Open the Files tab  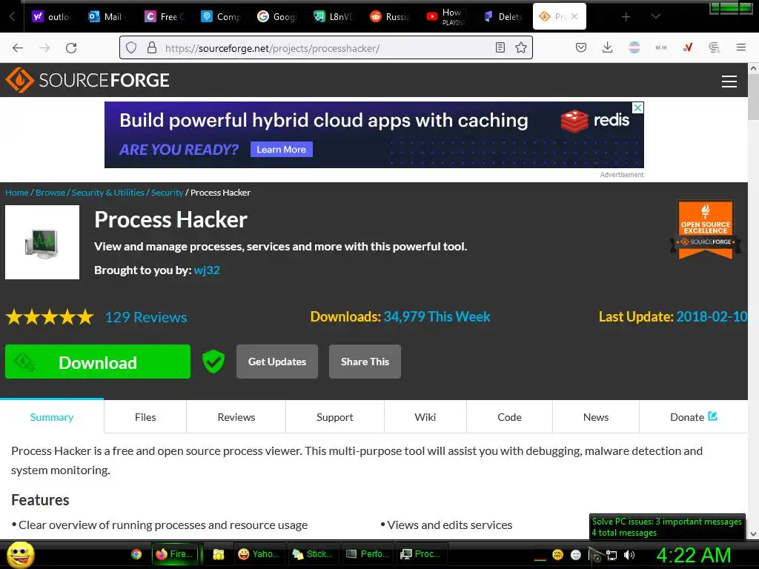[145, 417]
